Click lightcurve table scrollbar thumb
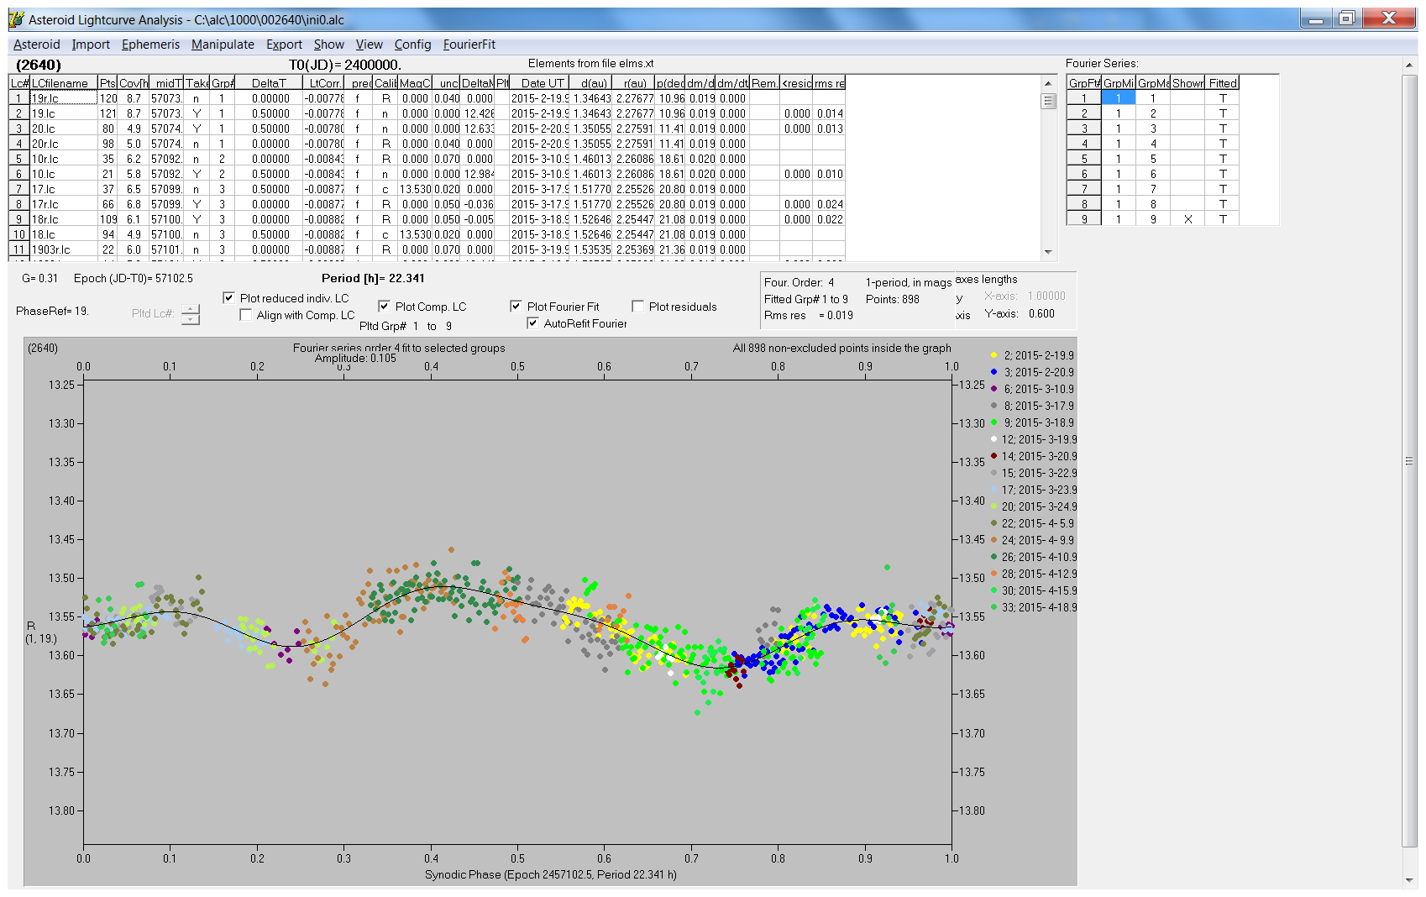Screen dimensions: 1426x897 tap(1048, 101)
